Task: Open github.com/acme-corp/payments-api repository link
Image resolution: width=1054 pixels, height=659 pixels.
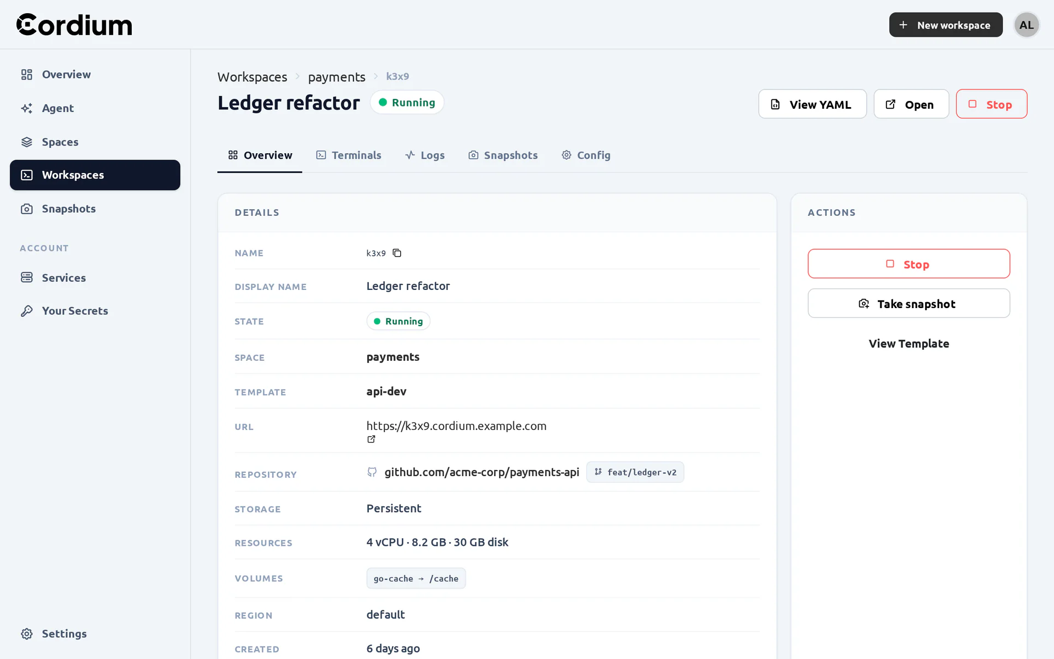Action: point(481,472)
